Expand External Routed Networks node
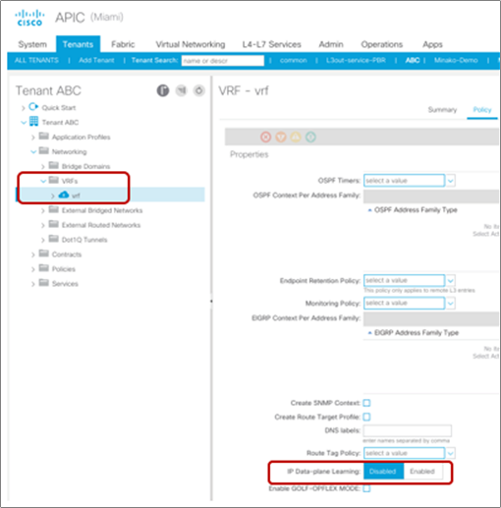Screen dimensions: 501x508 [42, 225]
